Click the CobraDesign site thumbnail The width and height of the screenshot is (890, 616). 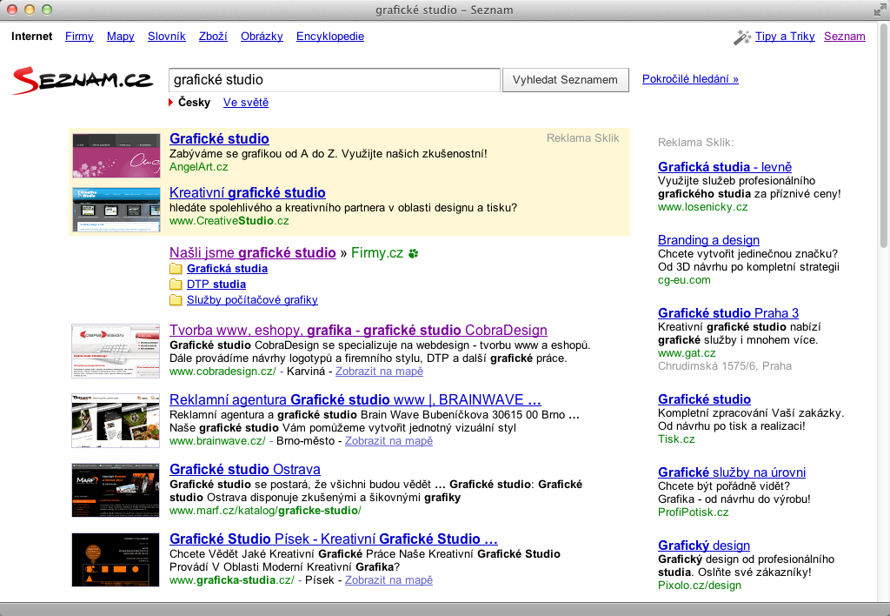click(x=116, y=352)
